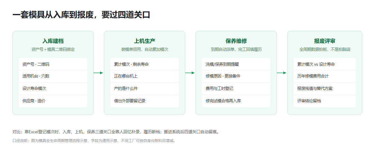Select the row 累计模次 · 剩余寿命
The height and width of the screenshot is (155, 374).
point(145,64)
